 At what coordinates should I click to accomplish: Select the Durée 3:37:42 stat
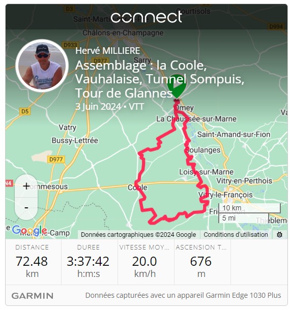click(89, 262)
